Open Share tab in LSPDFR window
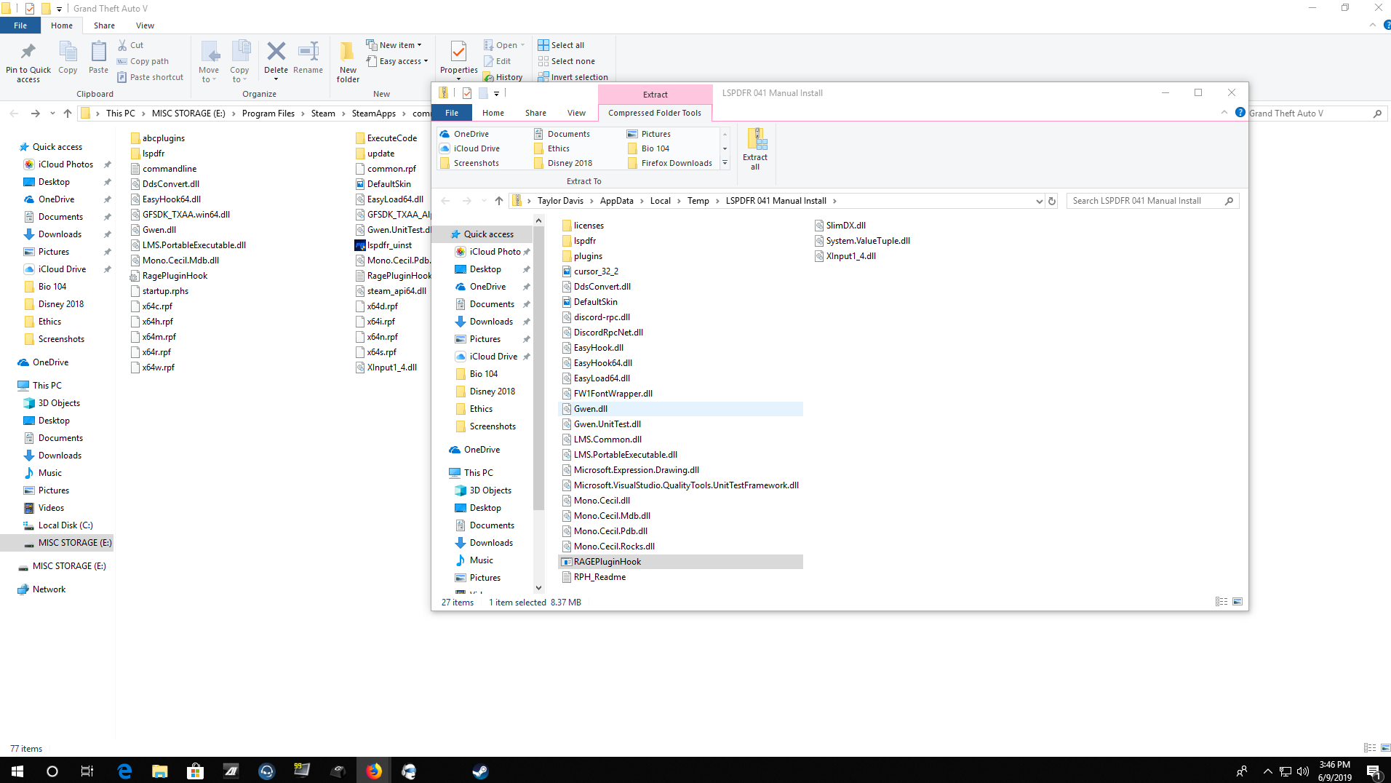 535,113
